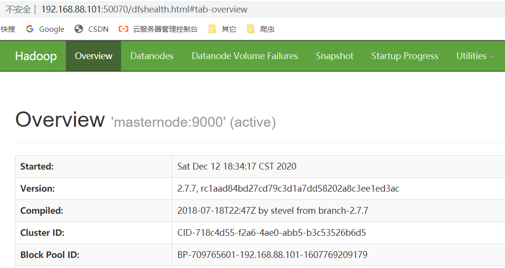505x268 pixels.
Task: Click the version value starting 2.7.7, rc1aad84
Action: [x=288, y=188]
